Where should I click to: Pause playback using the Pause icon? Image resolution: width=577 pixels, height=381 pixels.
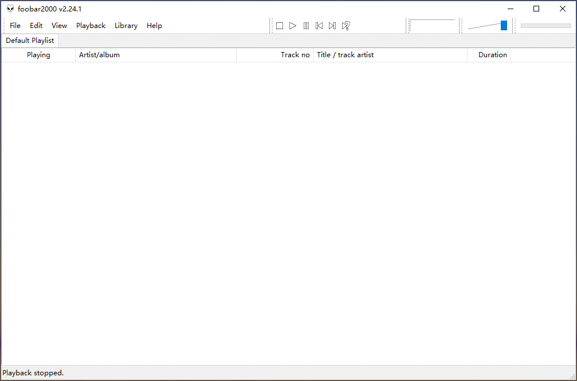pos(306,26)
